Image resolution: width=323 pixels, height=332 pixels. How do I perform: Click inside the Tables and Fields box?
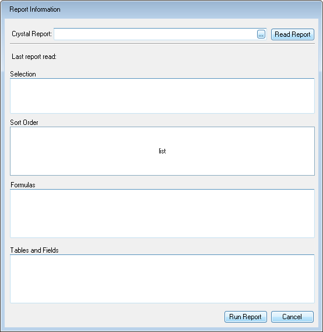pos(162,279)
